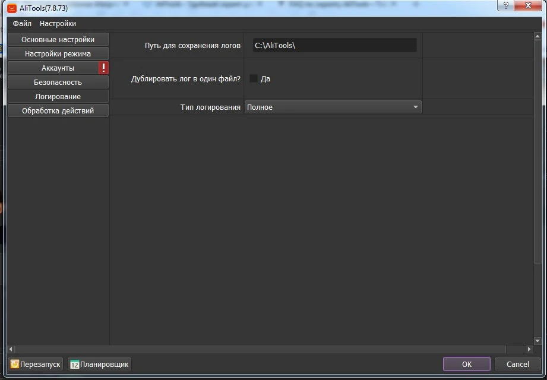Click the horizontal scrollbar left arrow
Screen dimensions: 547x380
pyautogui.click(x=11, y=349)
